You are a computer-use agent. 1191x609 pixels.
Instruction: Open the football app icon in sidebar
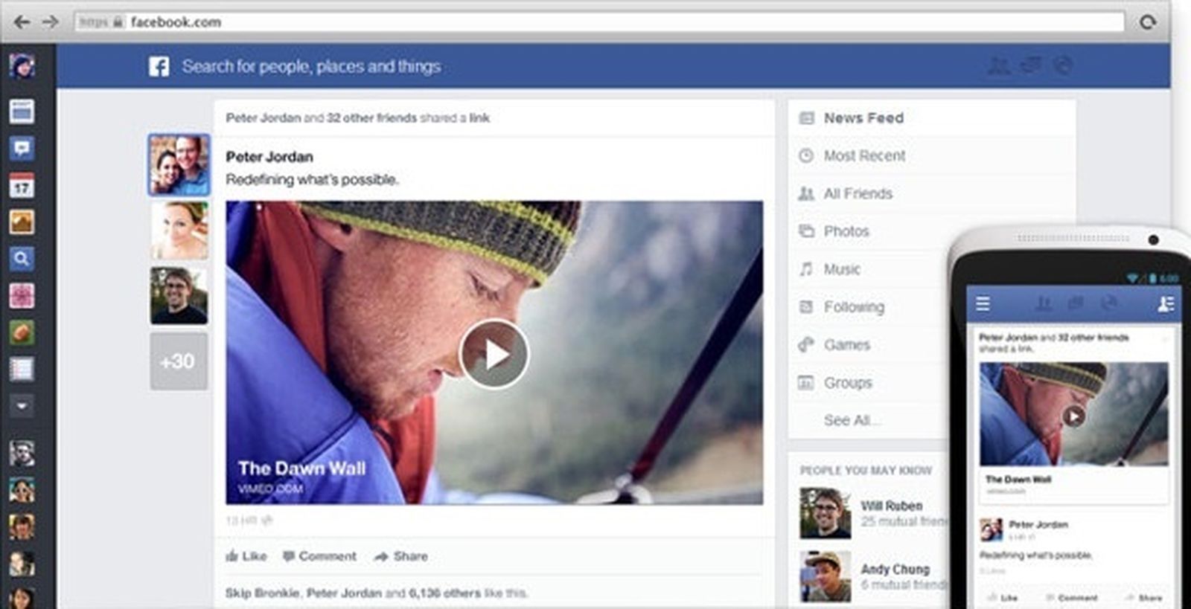click(22, 332)
